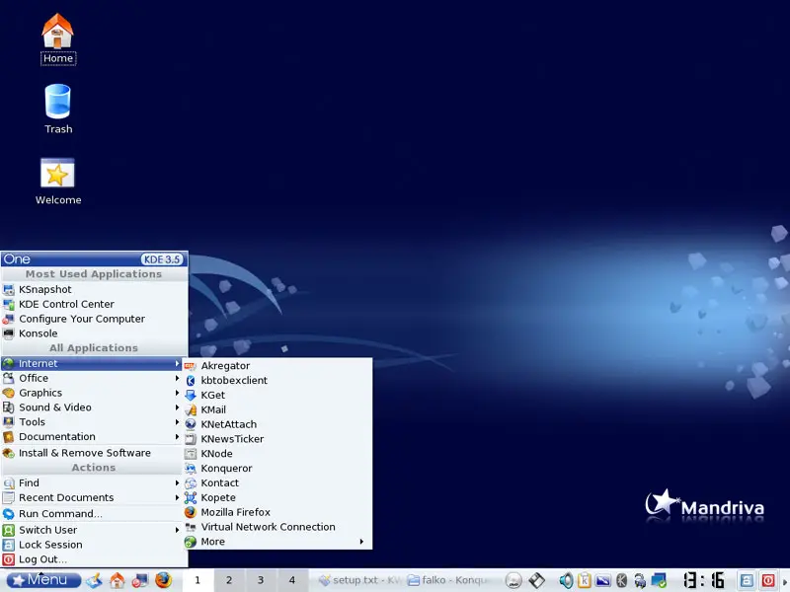
Task: Launch the computer configuration icon in the panel
Action: tap(140, 580)
